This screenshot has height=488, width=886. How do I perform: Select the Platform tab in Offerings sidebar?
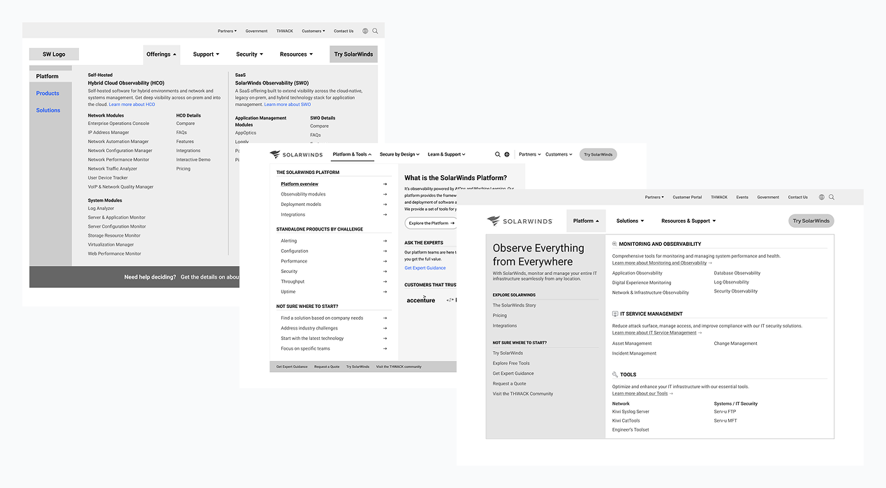click(x=50, y=76)
